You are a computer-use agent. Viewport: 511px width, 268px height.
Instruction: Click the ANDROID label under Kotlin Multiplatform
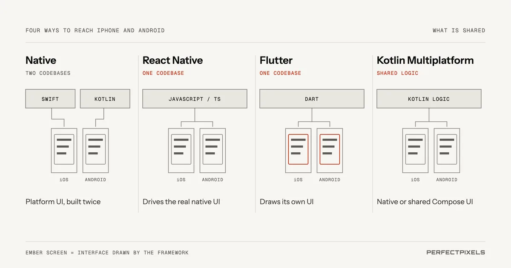click(447, 180)
